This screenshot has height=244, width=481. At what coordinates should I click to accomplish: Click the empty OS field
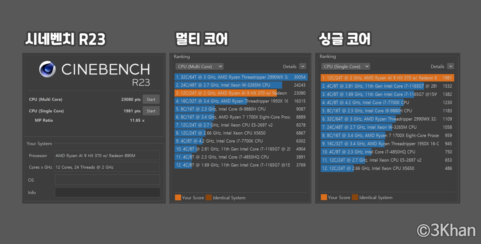pyautogui.click(x=107, y=180)
